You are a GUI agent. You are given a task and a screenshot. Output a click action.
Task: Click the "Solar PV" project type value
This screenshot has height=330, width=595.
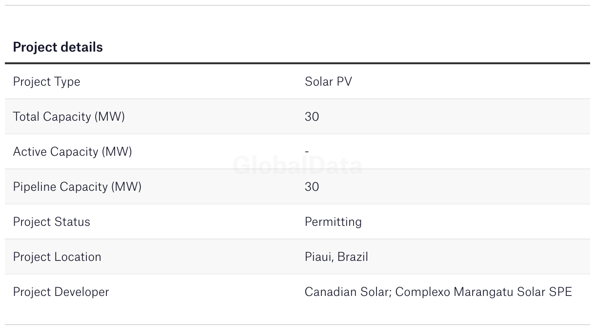point(328,82)
